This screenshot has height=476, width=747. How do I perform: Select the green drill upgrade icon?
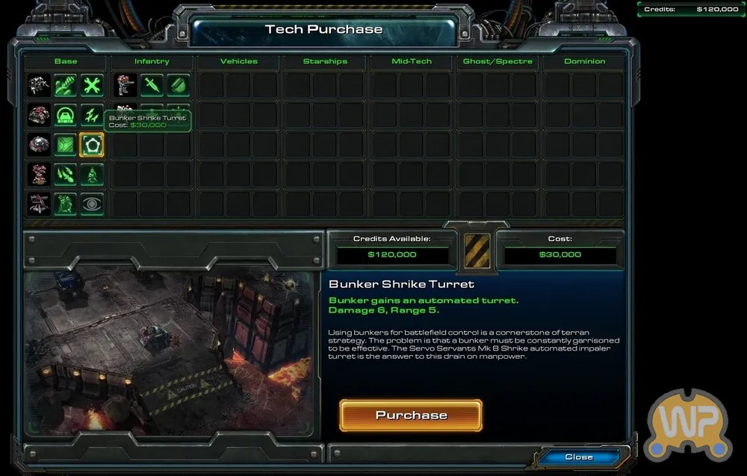click(65, 86)
